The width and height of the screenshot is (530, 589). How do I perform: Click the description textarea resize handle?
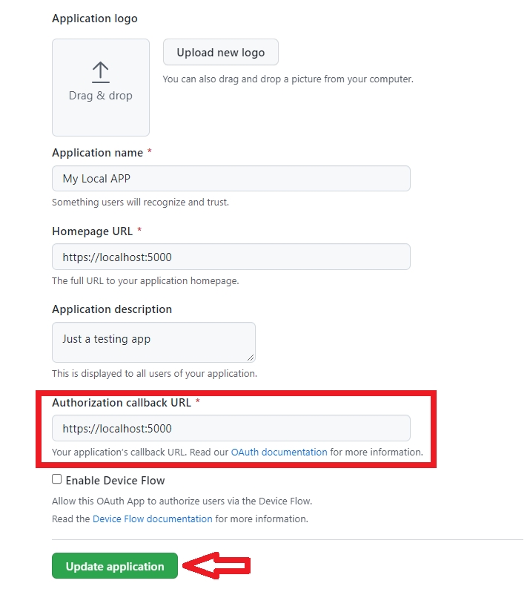click(251, 358)
